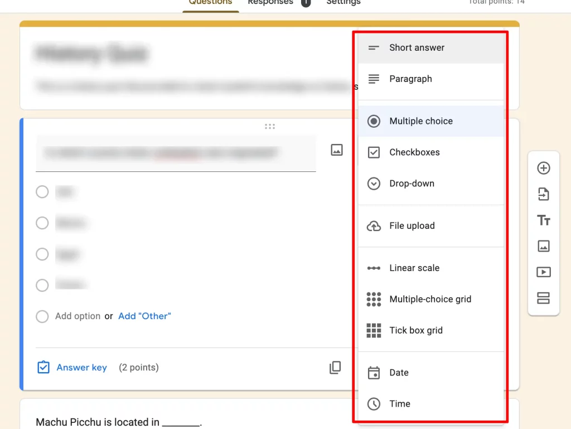The height and width of the screenshot is (429, 571).
Task: Add a title and description using the Tt icon
Action: [544, 220]
